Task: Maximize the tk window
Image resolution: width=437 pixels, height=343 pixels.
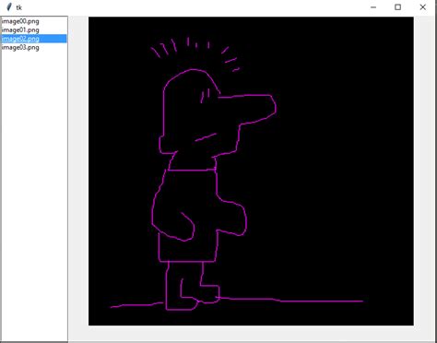Action: pyautogui.click(x=397, y=7)
